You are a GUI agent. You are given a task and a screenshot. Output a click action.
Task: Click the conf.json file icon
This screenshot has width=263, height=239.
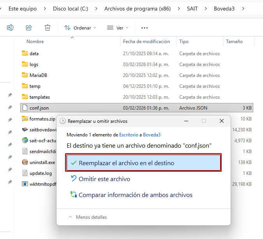point(25,108)
